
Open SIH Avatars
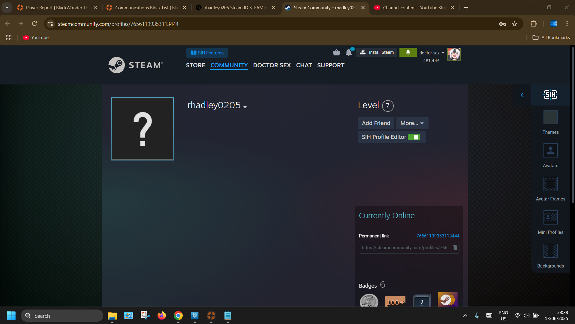tap(550, 155)
